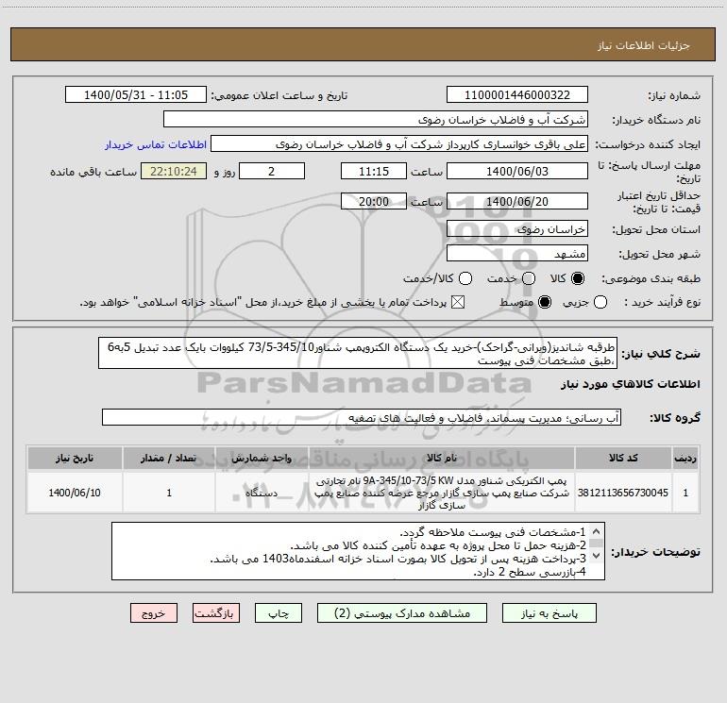727x703 pixels.
Task: Select the کالا/خدمت radio button
Action: (465, 278)
